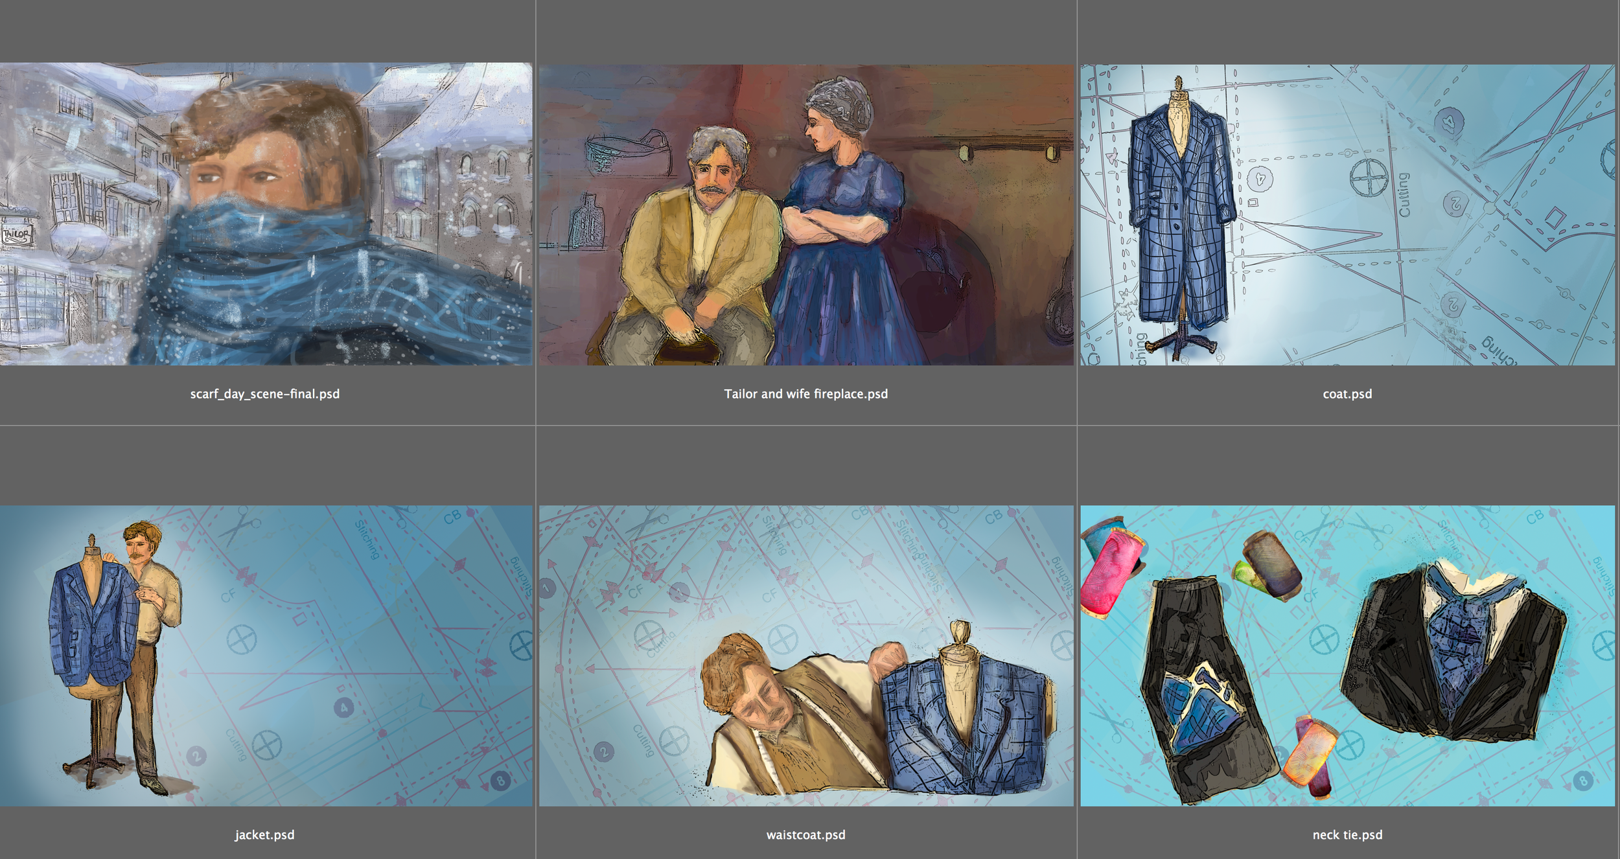Click the jacket.psd filename text
The height and width of the screenshot is (859, 1620).
[264, 835]
